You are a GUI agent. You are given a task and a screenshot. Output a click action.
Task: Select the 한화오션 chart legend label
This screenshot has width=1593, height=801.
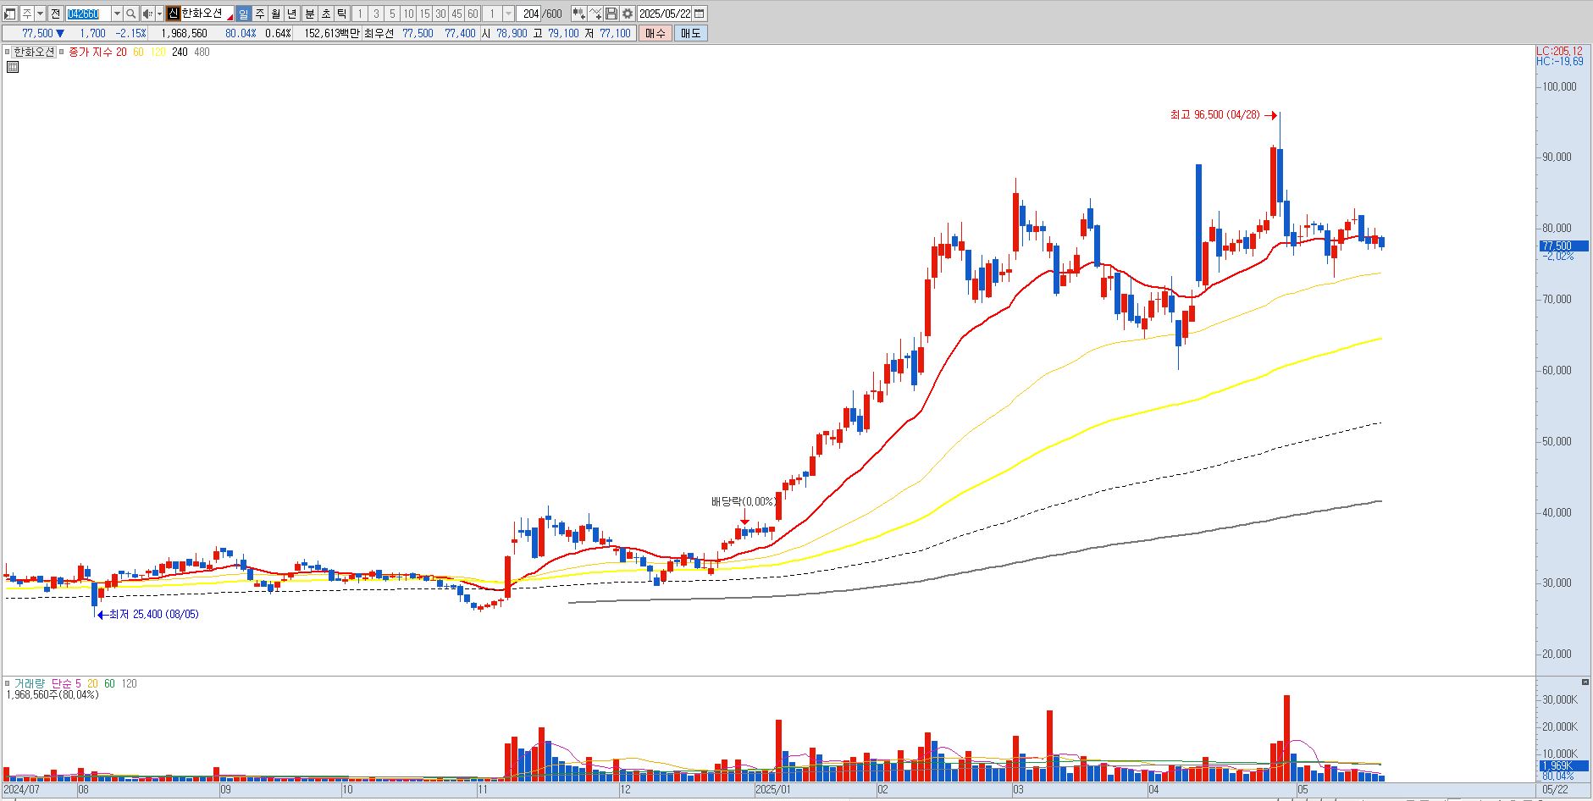point(34,52)
